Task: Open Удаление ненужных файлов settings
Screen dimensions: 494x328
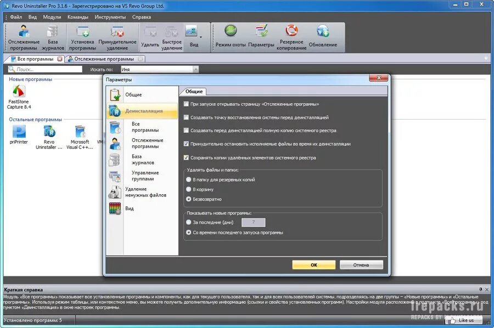Action: click(142, 192)
